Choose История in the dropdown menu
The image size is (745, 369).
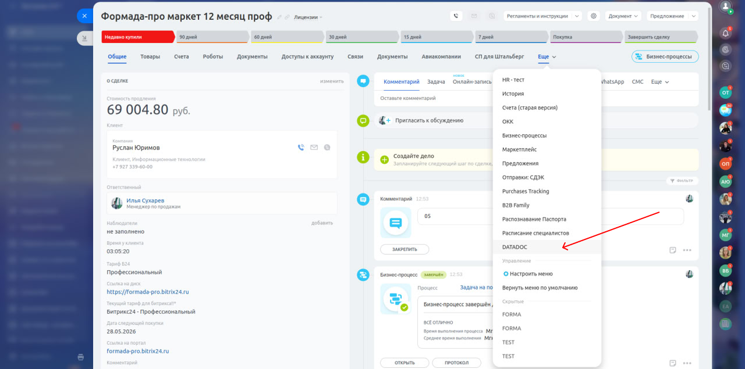513,94
